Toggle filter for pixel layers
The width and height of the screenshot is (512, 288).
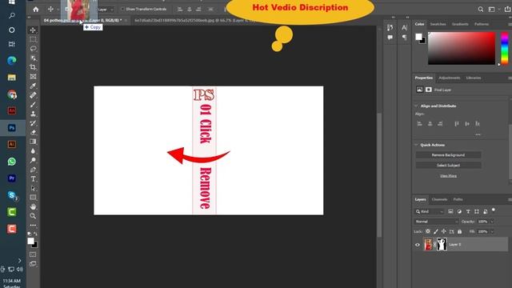(x=450, y=211)
